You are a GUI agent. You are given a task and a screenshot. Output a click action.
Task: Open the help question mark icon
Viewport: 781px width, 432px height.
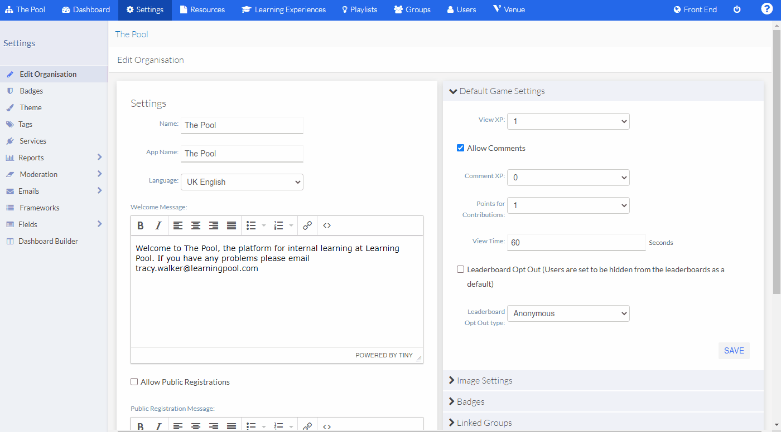coord(767,9)
